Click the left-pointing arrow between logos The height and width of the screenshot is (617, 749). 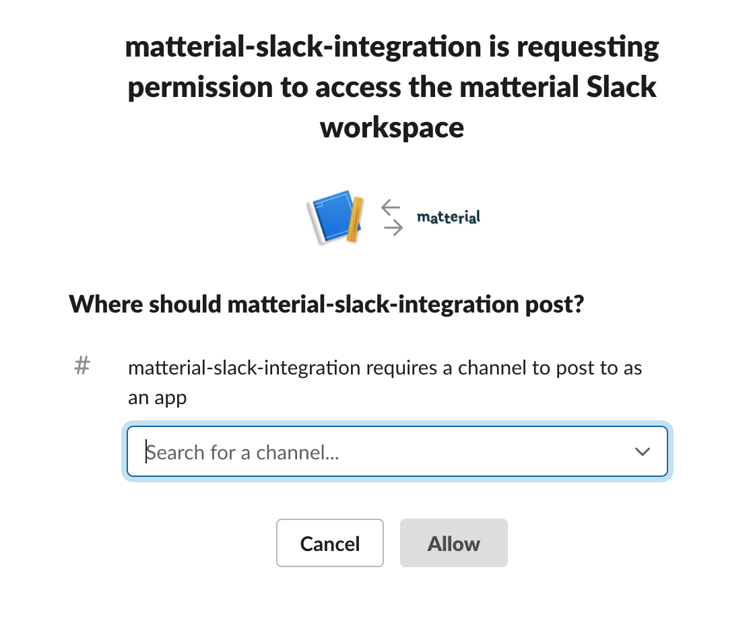(391, 207)
